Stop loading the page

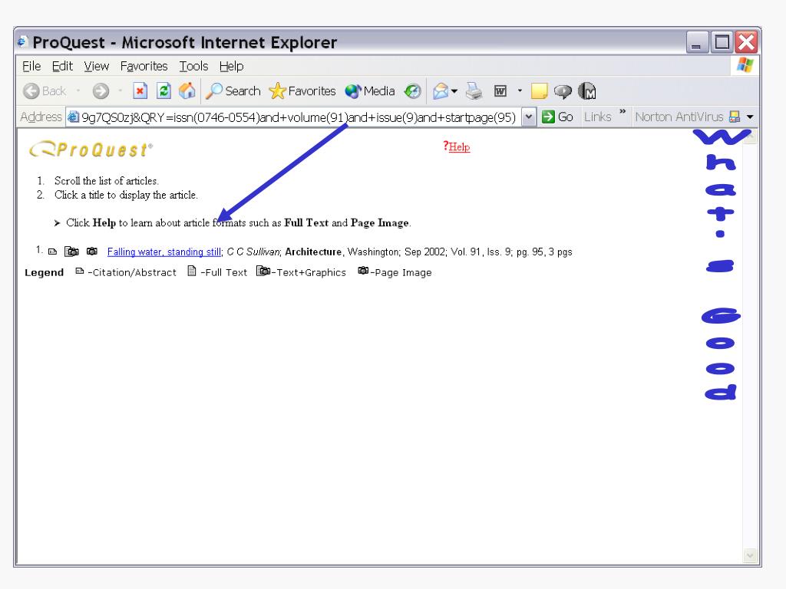(140, 91)
